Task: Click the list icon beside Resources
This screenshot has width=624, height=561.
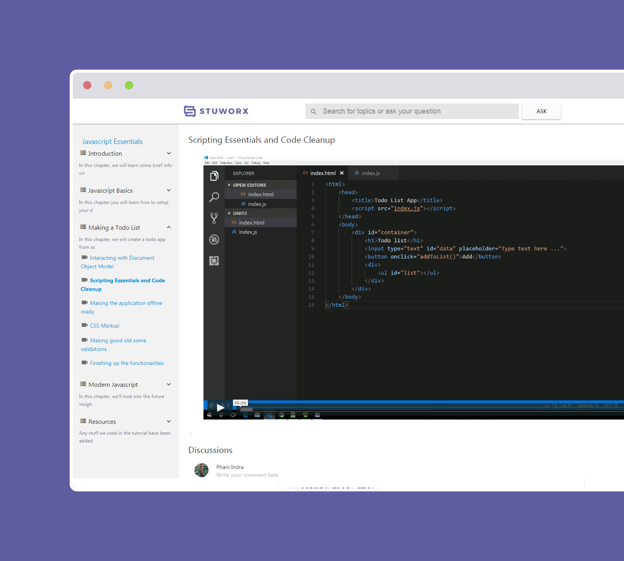Action: click(83, 421)
